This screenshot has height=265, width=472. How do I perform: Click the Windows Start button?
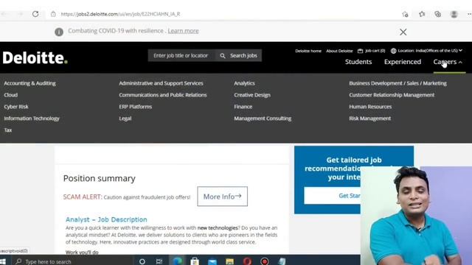(x=3, y=261)
